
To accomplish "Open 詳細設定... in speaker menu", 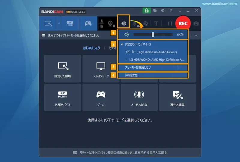I will (x=153, y=75).
